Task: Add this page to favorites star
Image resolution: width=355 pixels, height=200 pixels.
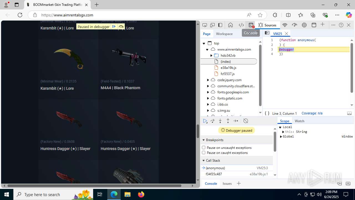Action: 260,15
